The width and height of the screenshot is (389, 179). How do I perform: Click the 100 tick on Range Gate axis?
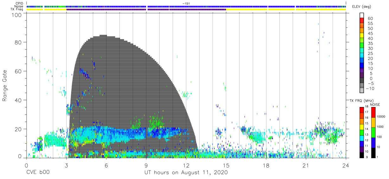click(x=17, y=15)
